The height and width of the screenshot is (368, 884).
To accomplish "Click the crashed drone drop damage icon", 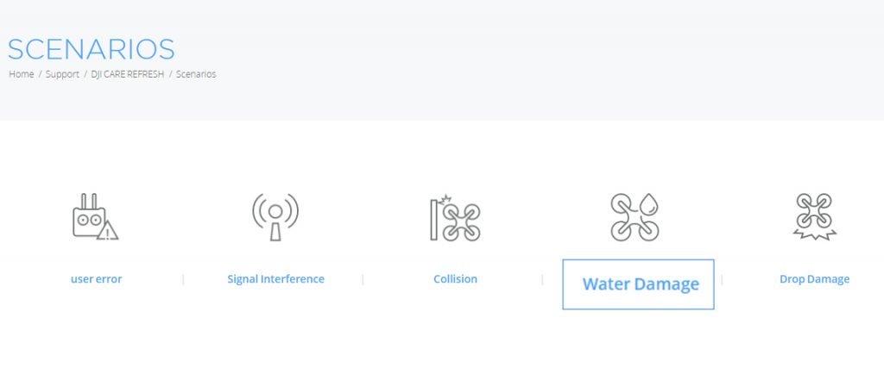I will pyautogui.click(x=815, y=216).
